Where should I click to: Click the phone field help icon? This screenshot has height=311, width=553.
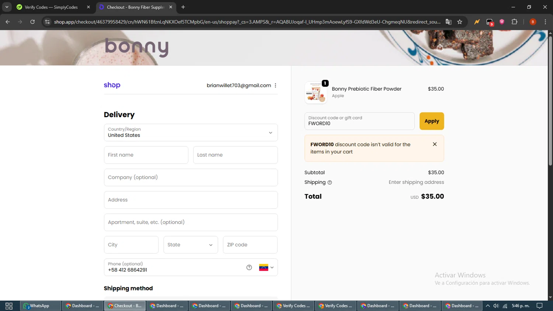tap(249, 268)
